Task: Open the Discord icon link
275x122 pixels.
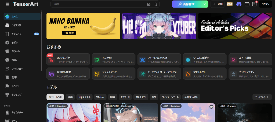Action: tap(239, 4)
